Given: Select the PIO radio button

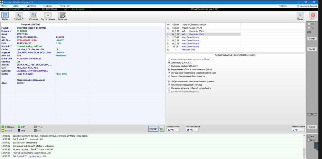Looking at the screenshot, I should [309, 27].
